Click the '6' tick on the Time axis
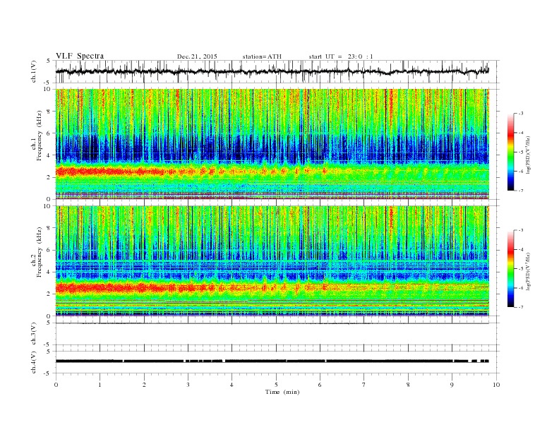This screenshot has width=559, height=432. click(x=320, y=385)
